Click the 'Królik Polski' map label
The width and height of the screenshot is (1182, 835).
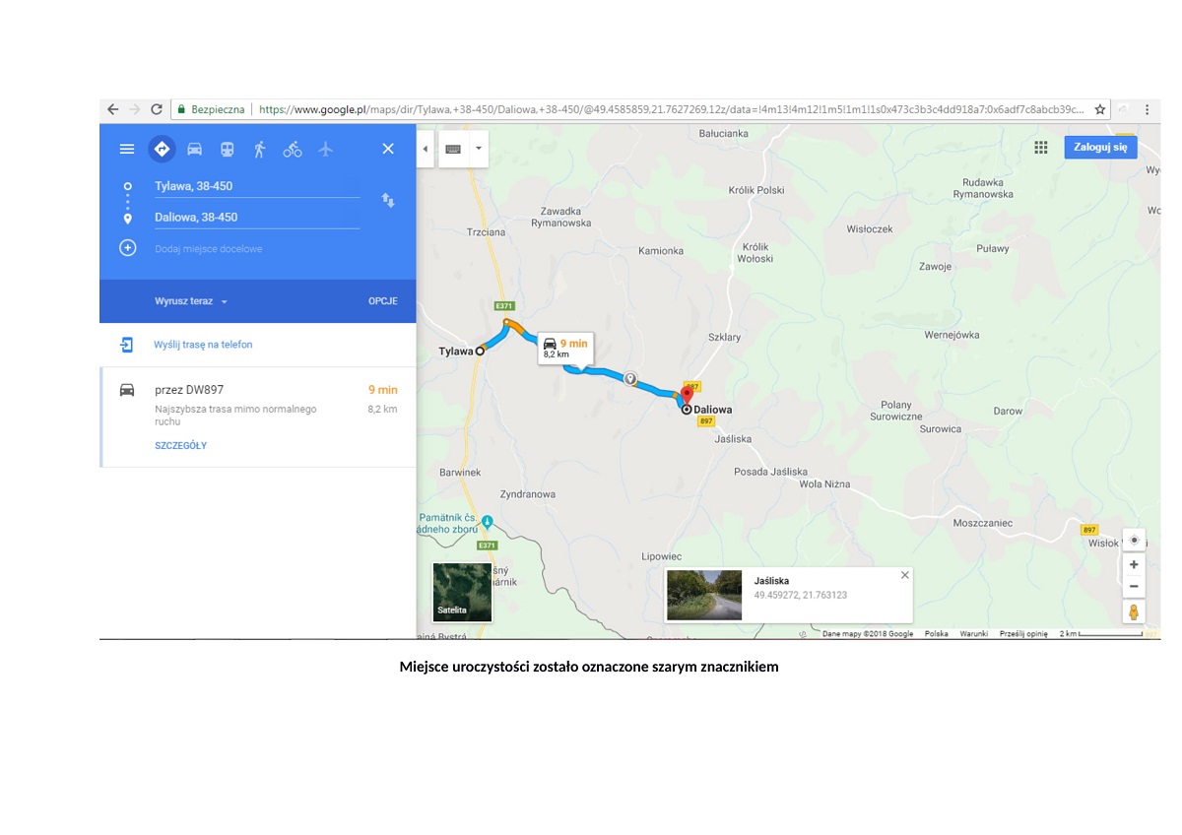(x=756, y=190)
